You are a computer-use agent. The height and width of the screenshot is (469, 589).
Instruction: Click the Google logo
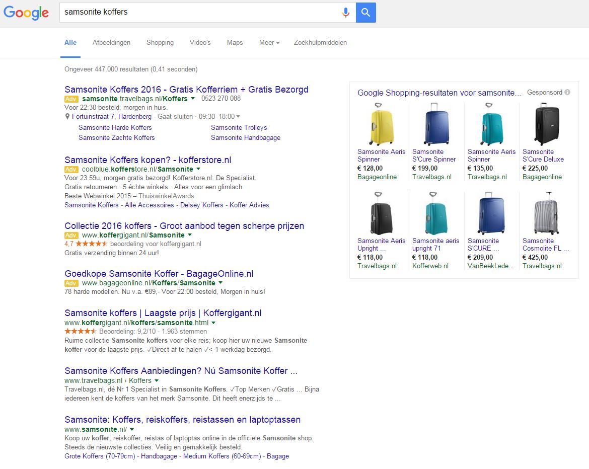26,13
